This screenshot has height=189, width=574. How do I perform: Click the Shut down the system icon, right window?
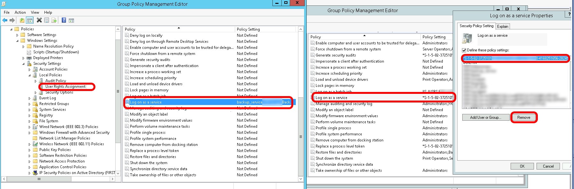click(x=312, y=158)
